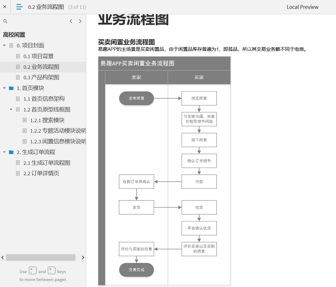Open page 2.2 订单详情页
The height and width of the screenshot is (287, 336).
(41, 173)
